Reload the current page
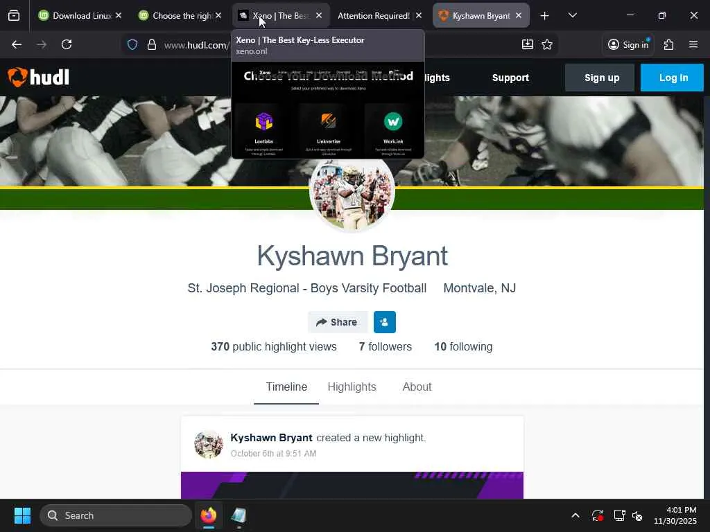This screenshot has height=532, width=710. [x=67, y=44]
